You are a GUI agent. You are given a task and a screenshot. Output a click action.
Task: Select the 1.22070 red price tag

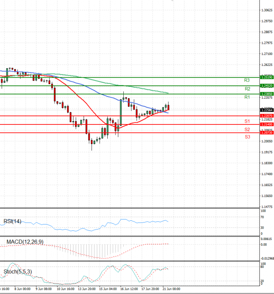tap(267, 116)
